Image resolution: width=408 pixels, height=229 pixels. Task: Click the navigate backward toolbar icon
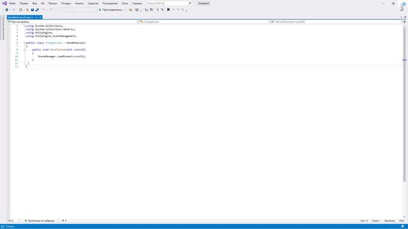pyautogui.click(x=7, y=10)
